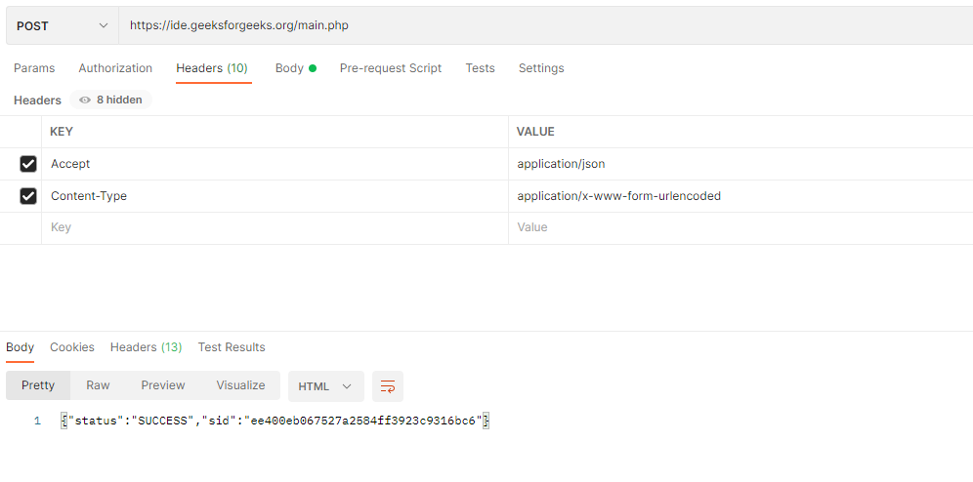Image resolution: width=973 pixels, height=482 pixels.
Task: Show the 8 hidden headers
Action: [x=110, y=100]
